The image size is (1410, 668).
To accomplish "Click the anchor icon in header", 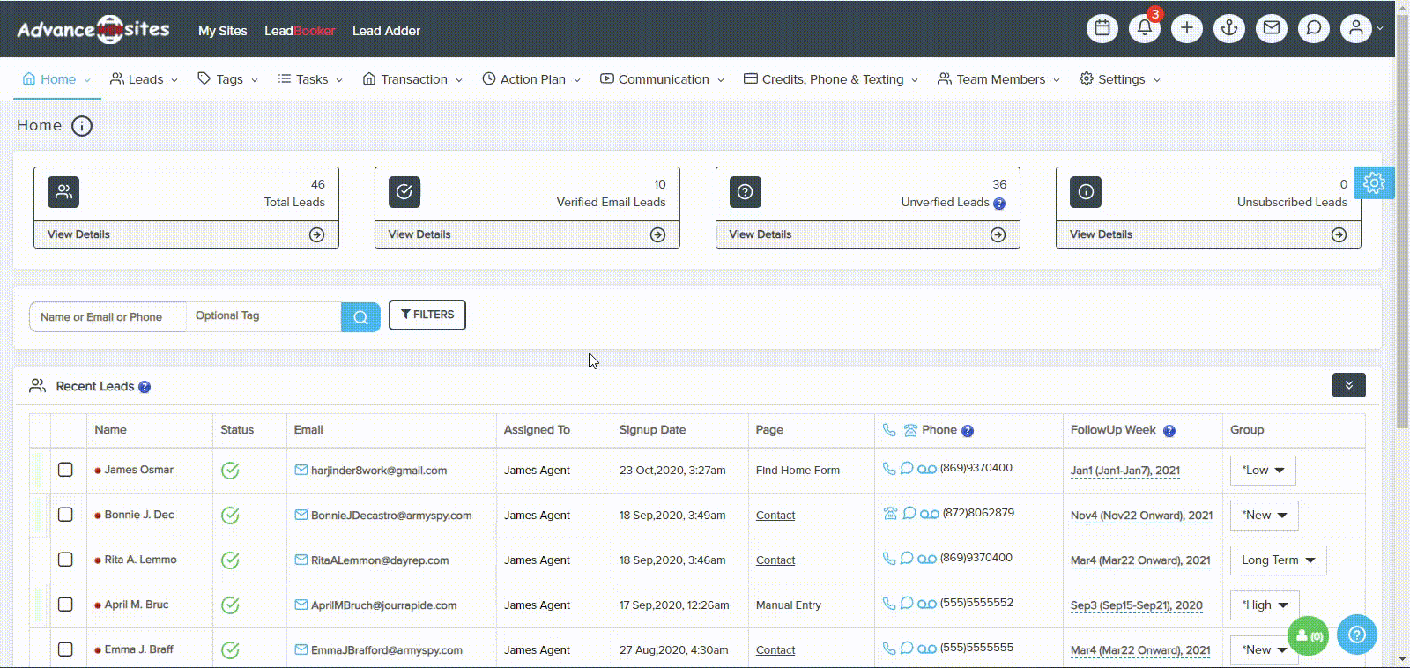I will [x=1228, y=28].
